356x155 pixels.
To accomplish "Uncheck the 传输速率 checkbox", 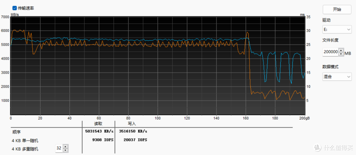I will 15,8.
